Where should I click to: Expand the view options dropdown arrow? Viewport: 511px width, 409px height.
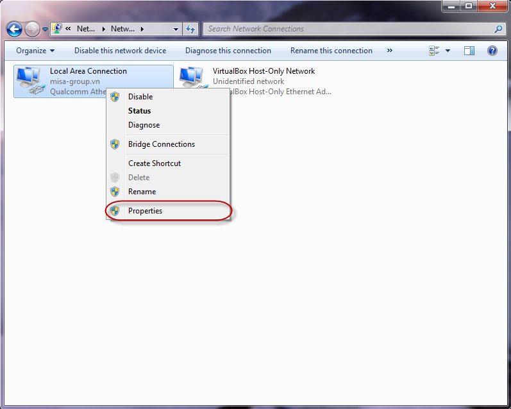448,51
